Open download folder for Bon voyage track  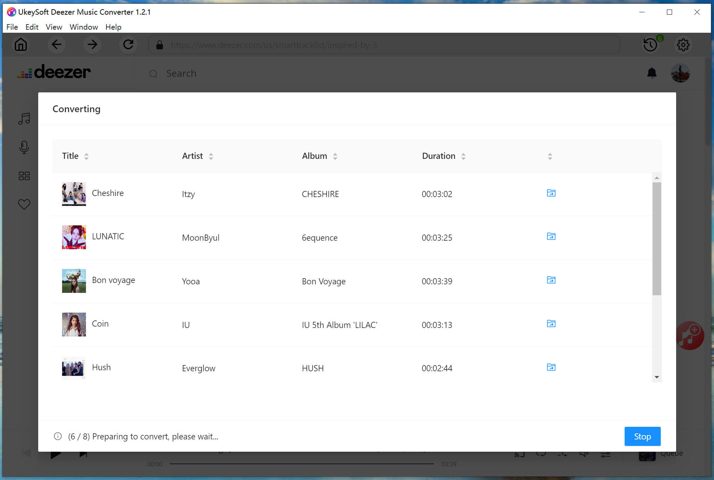(x=551, y=280)
